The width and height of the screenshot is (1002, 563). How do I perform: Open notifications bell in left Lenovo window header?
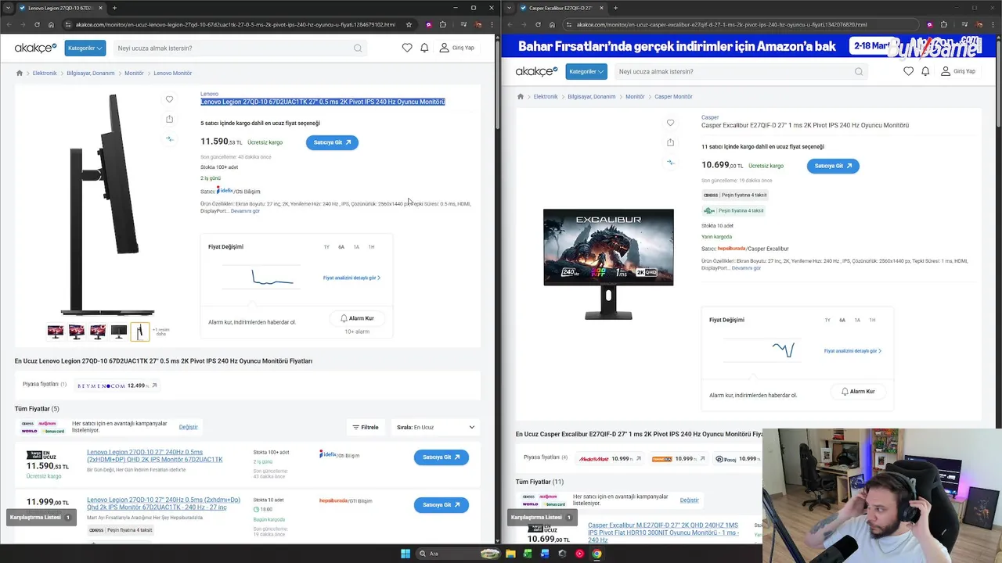[424, 48]
